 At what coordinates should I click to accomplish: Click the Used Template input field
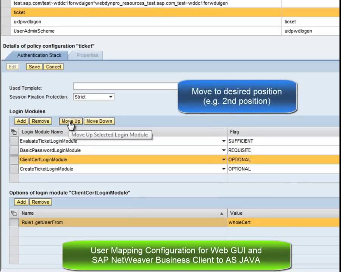pyautogui.click(x=126, y=86)
